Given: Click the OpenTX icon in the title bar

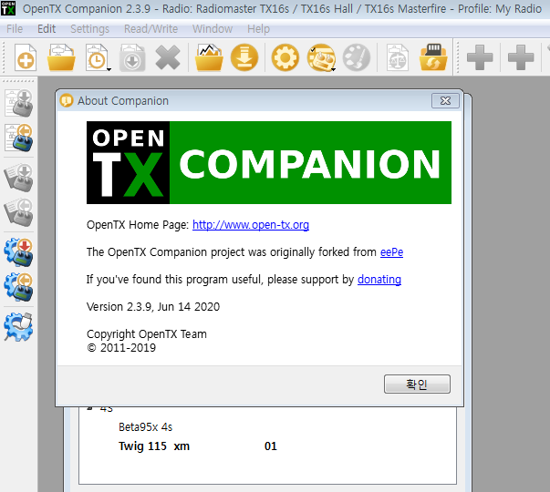Looking at the screenshot, I should (x=8, y=8).
